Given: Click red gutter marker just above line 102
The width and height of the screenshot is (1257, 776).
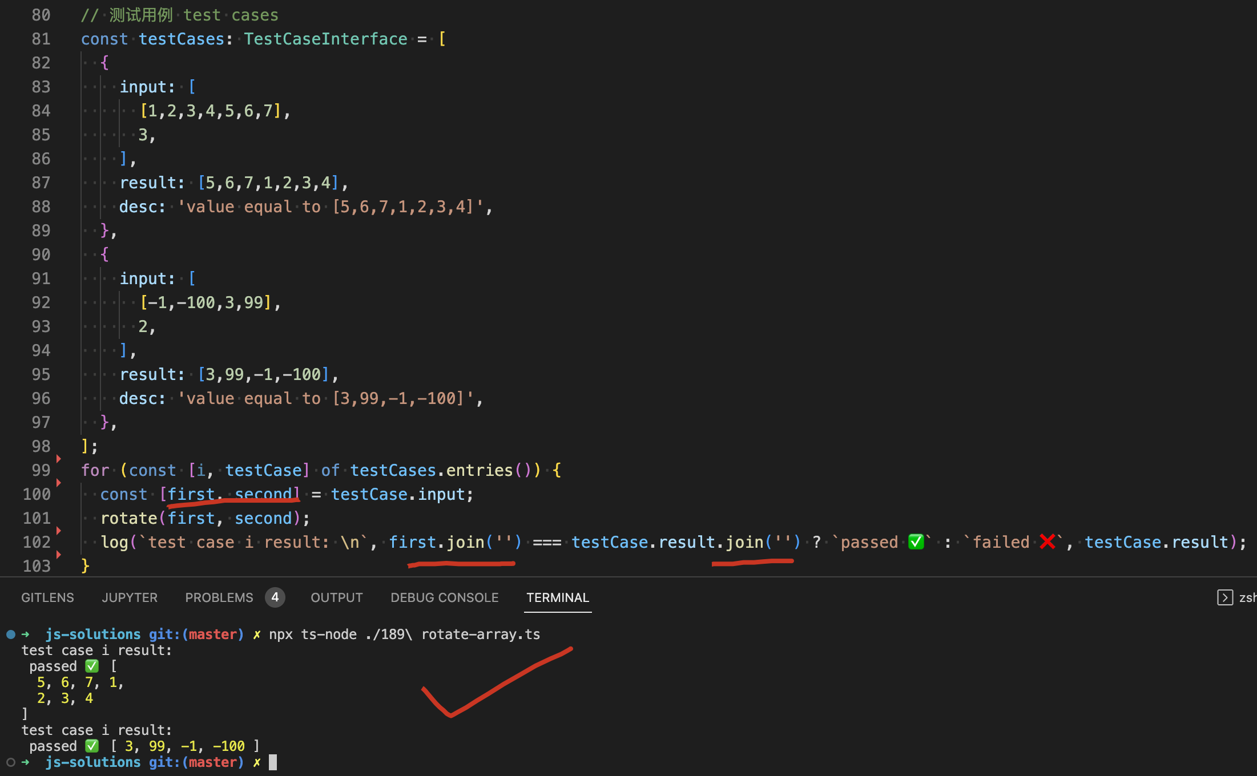Looking at the screenshot, I should [x=59, y=531].
